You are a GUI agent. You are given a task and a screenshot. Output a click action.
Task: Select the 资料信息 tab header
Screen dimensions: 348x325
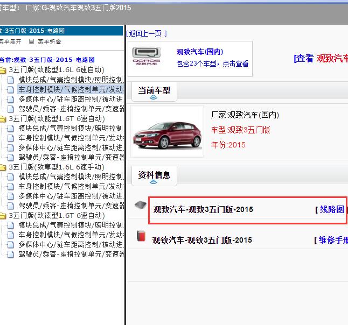(154, 175)
